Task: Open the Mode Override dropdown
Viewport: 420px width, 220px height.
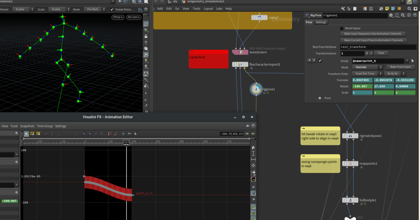Action: 367,67
